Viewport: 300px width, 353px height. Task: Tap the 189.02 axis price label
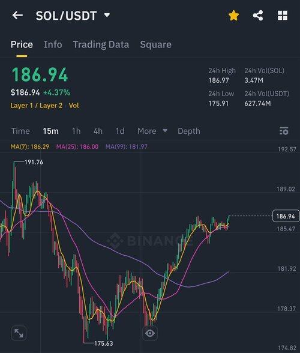[286, 189]
